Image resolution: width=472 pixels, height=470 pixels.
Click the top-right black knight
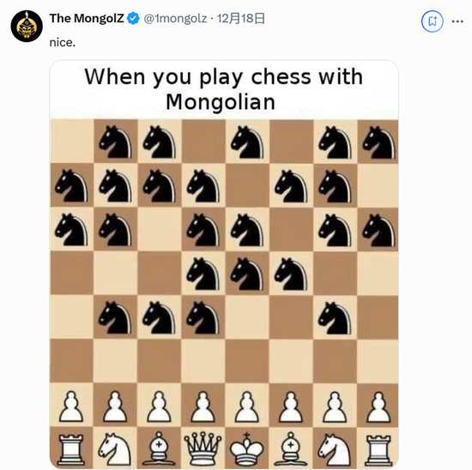378,142
